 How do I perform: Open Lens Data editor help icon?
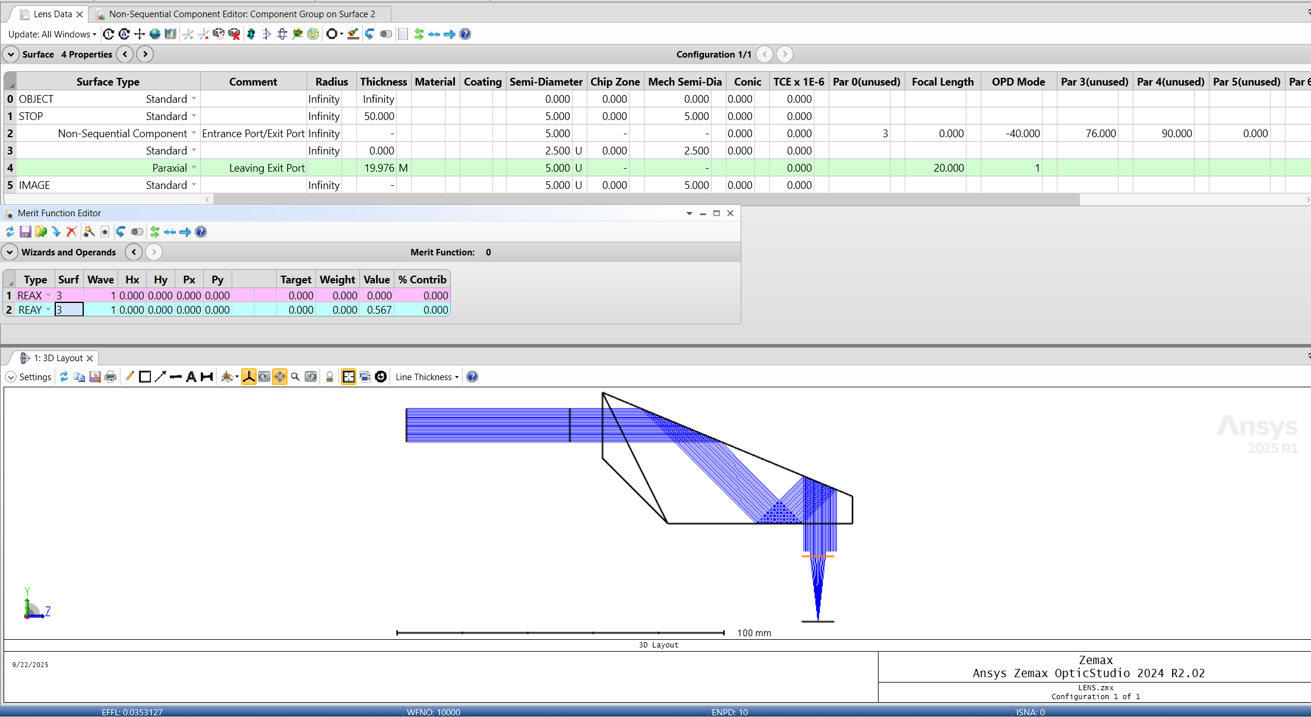click(465, 34)
